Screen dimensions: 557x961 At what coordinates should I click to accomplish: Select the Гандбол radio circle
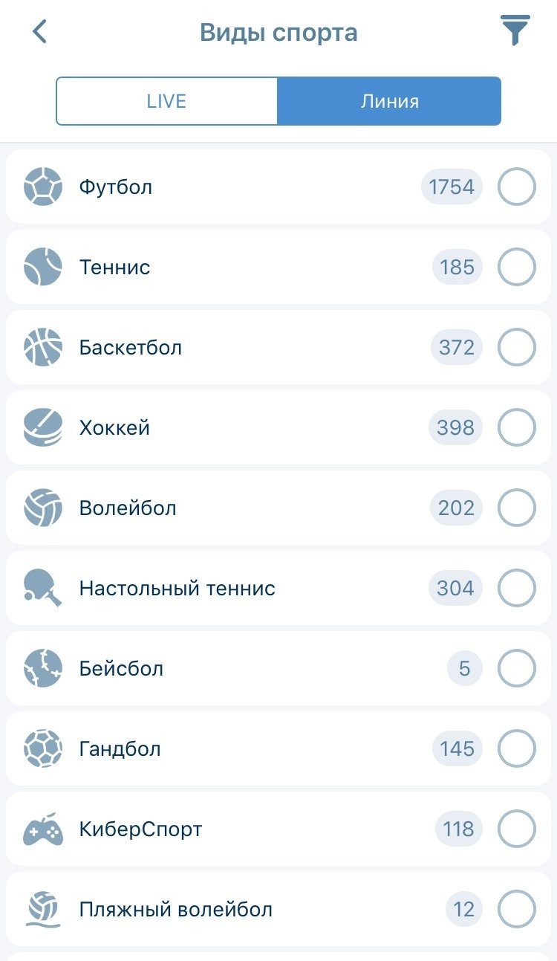pyautogui.click(x=516, y=748)
